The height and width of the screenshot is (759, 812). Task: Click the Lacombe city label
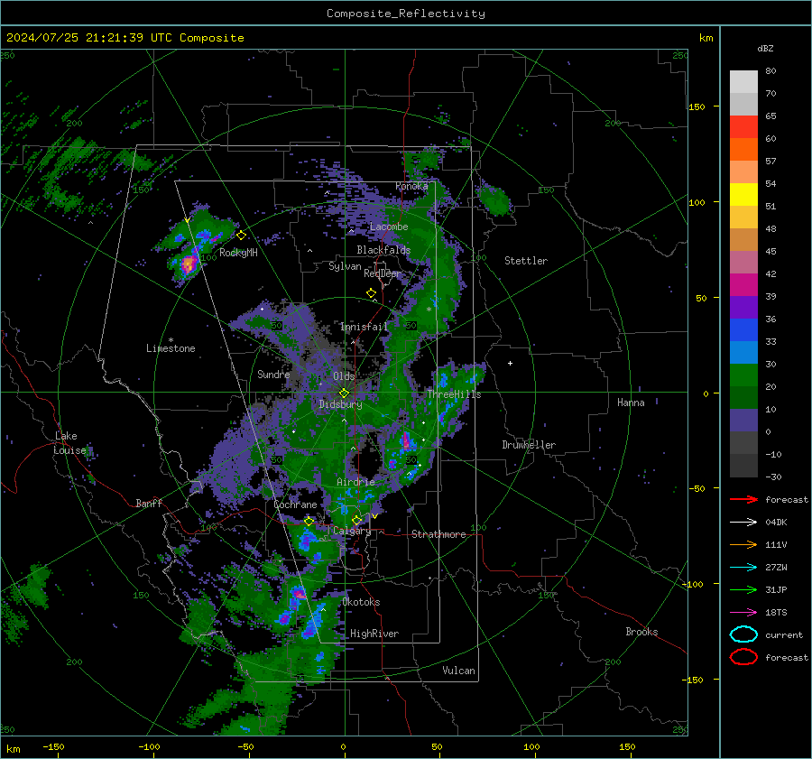389,227
